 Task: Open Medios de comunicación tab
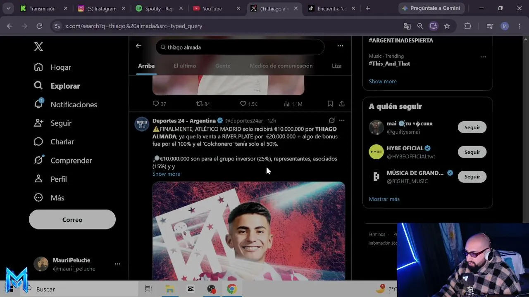coord(281,66)
